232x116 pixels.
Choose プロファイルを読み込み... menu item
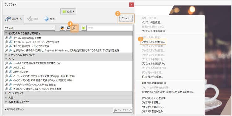153,64
